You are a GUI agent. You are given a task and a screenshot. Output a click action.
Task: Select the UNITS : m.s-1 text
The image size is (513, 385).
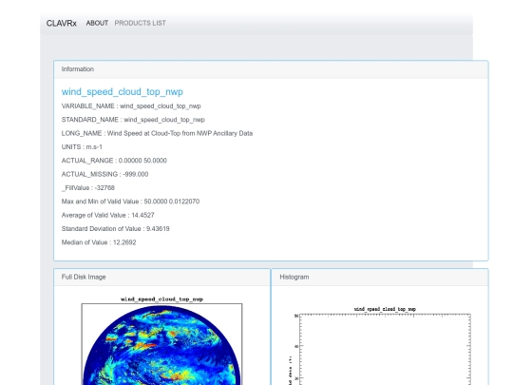click(x=82, y=147)
